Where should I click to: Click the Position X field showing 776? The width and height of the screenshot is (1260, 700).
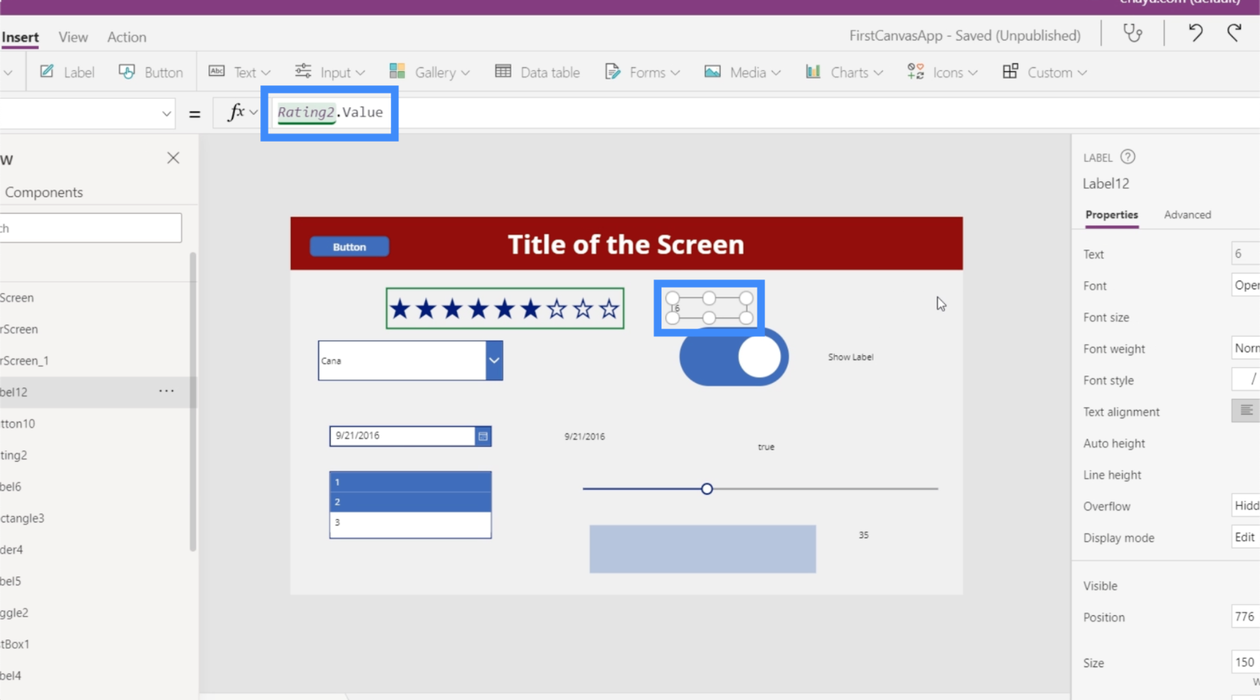tap(1246, 616)
